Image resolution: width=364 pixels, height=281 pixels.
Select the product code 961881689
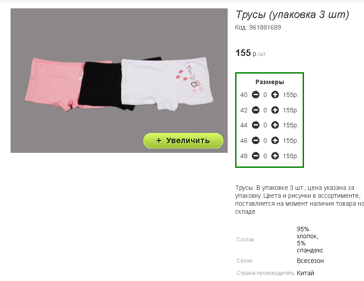tap(265, 27)
